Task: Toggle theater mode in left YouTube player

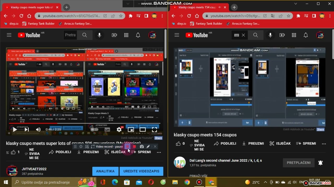Action: click(x=142, y=129)
